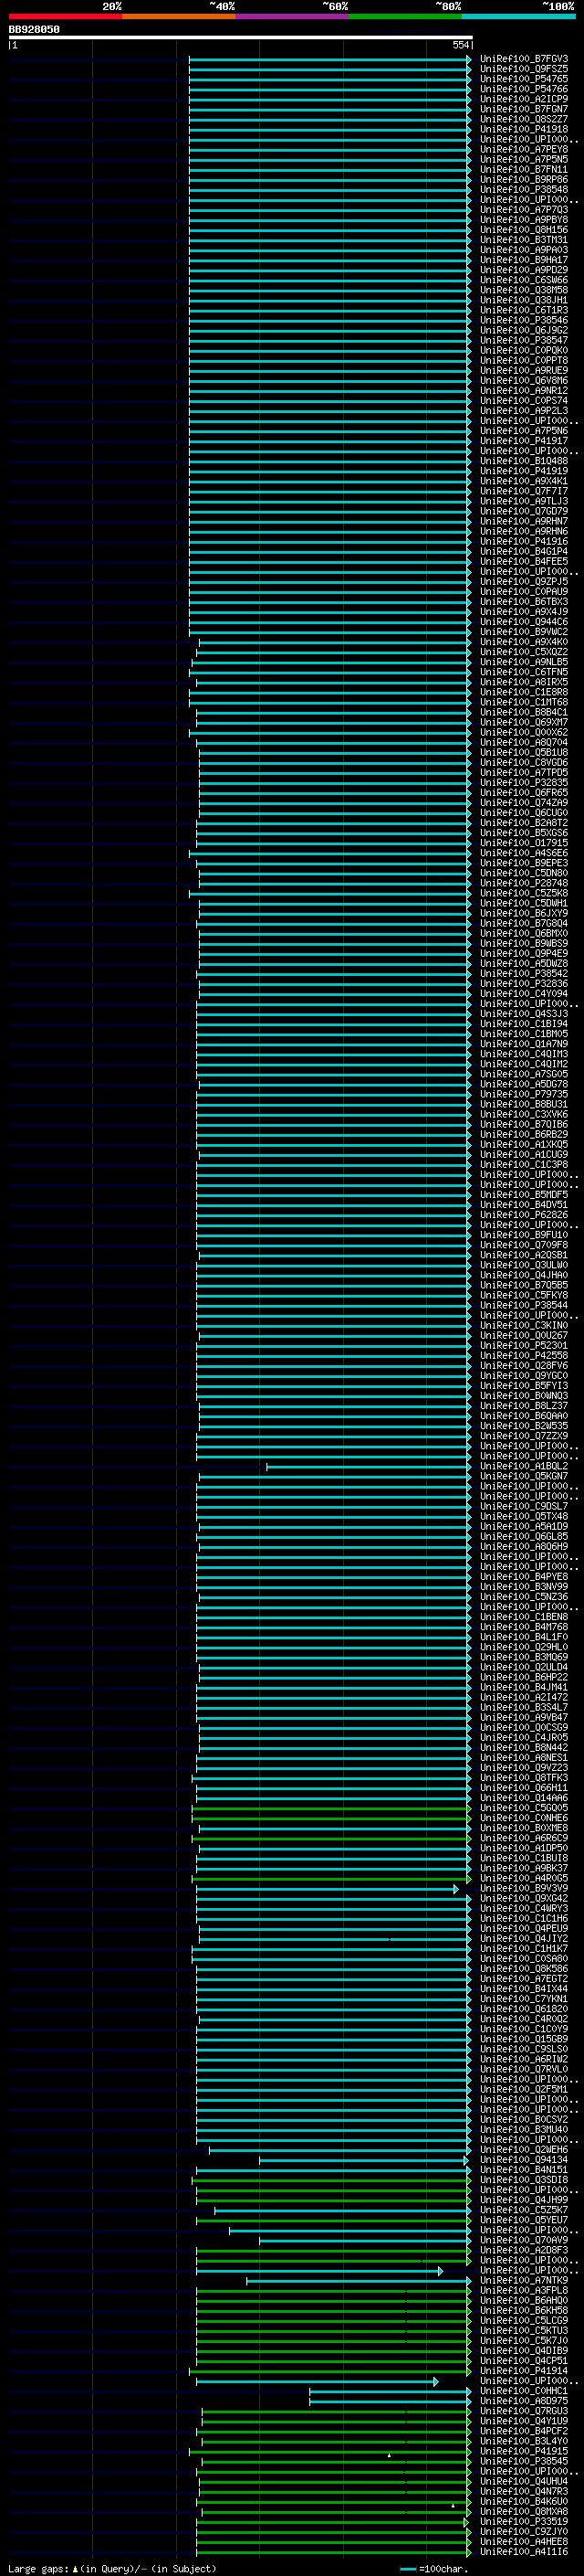
Task: Click the purple ~60% identity legend segment
Action: 293,16
